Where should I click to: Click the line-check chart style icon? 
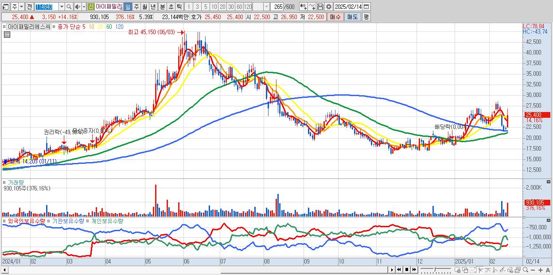[x=312, y=7]
